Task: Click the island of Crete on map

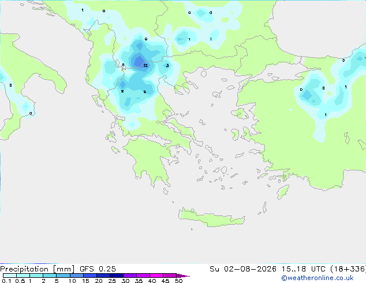Action: click(x=211, y=217)
